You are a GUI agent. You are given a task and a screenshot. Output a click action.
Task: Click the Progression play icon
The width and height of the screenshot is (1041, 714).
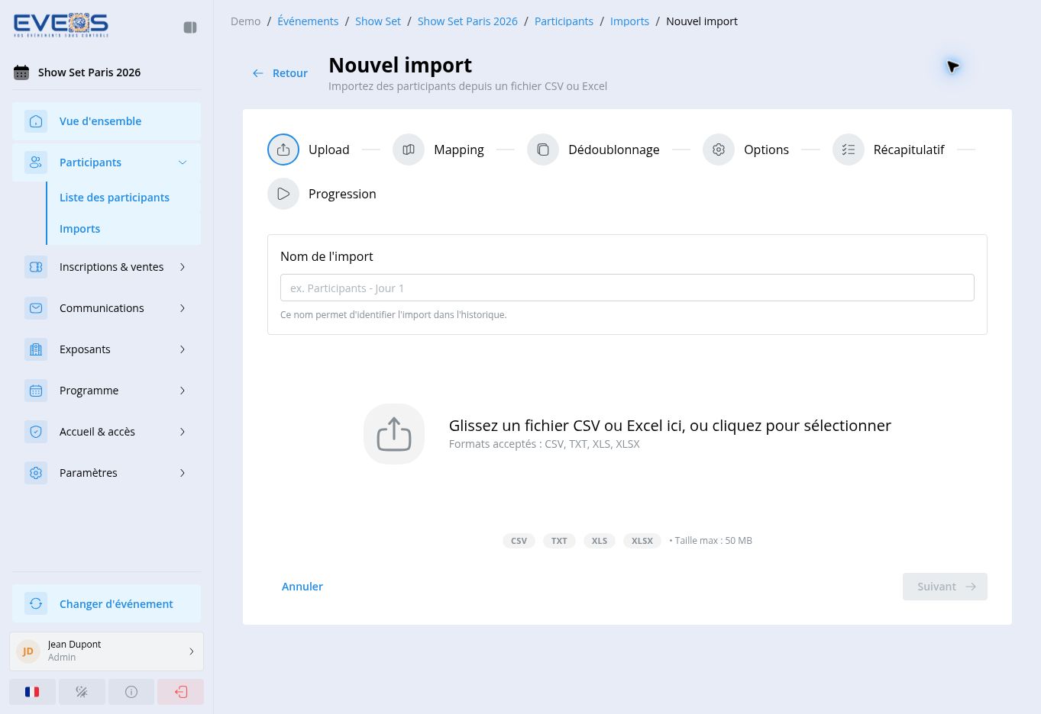[283, 194]
